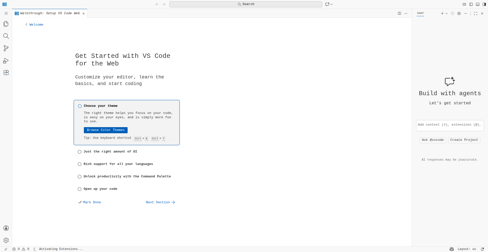Expand 'Unlock productivity with the Command Palette'

(127, 176)
